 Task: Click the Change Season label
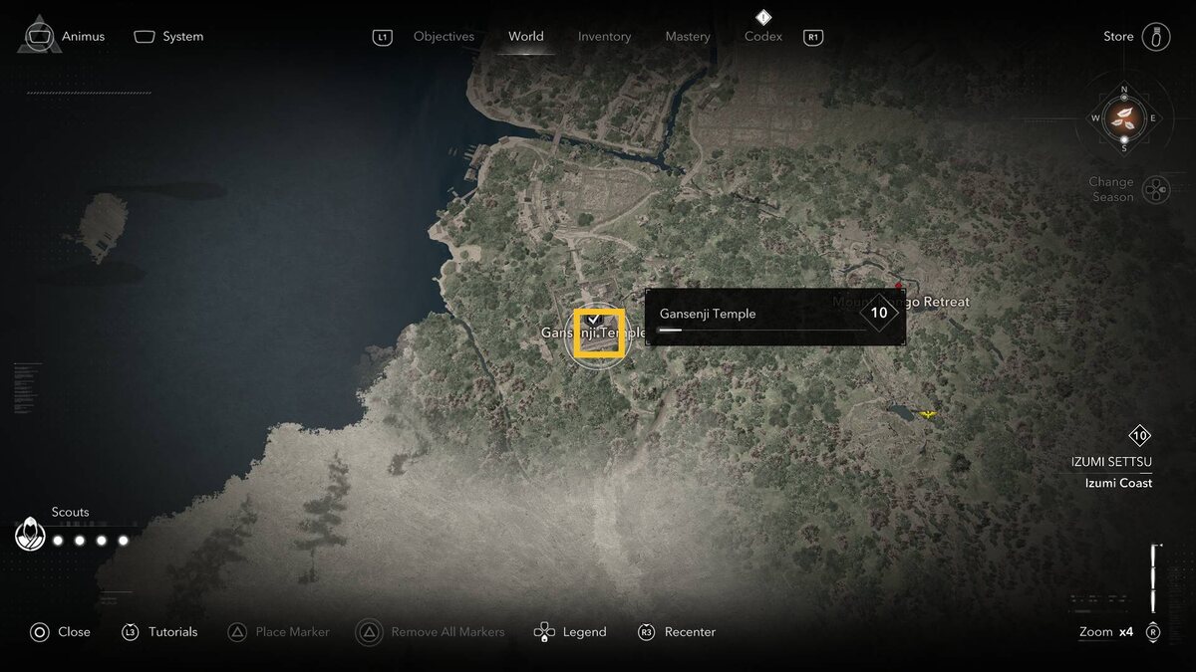(1111, 189)
